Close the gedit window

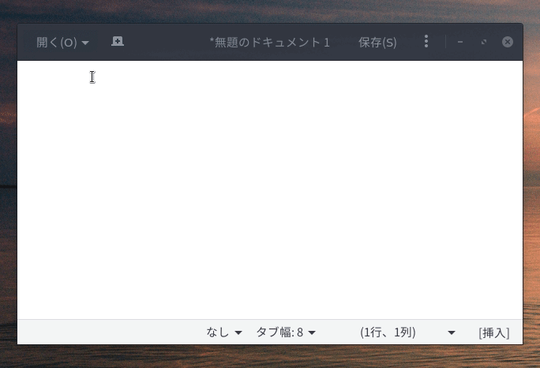(x=508, y=42)
